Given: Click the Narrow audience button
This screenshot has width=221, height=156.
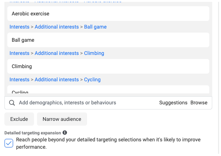Looking at the screenshot, I should pos(62,119).
